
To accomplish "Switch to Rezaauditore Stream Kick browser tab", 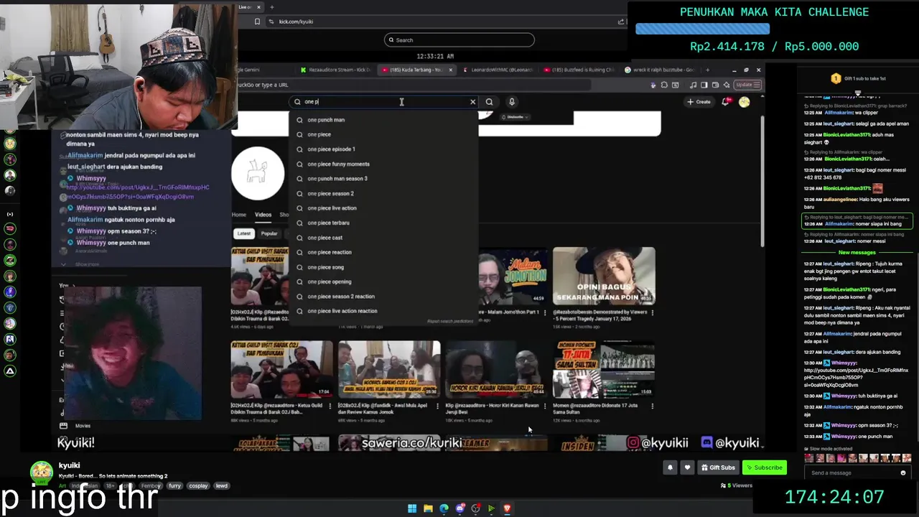I will (x=336, y=70).
